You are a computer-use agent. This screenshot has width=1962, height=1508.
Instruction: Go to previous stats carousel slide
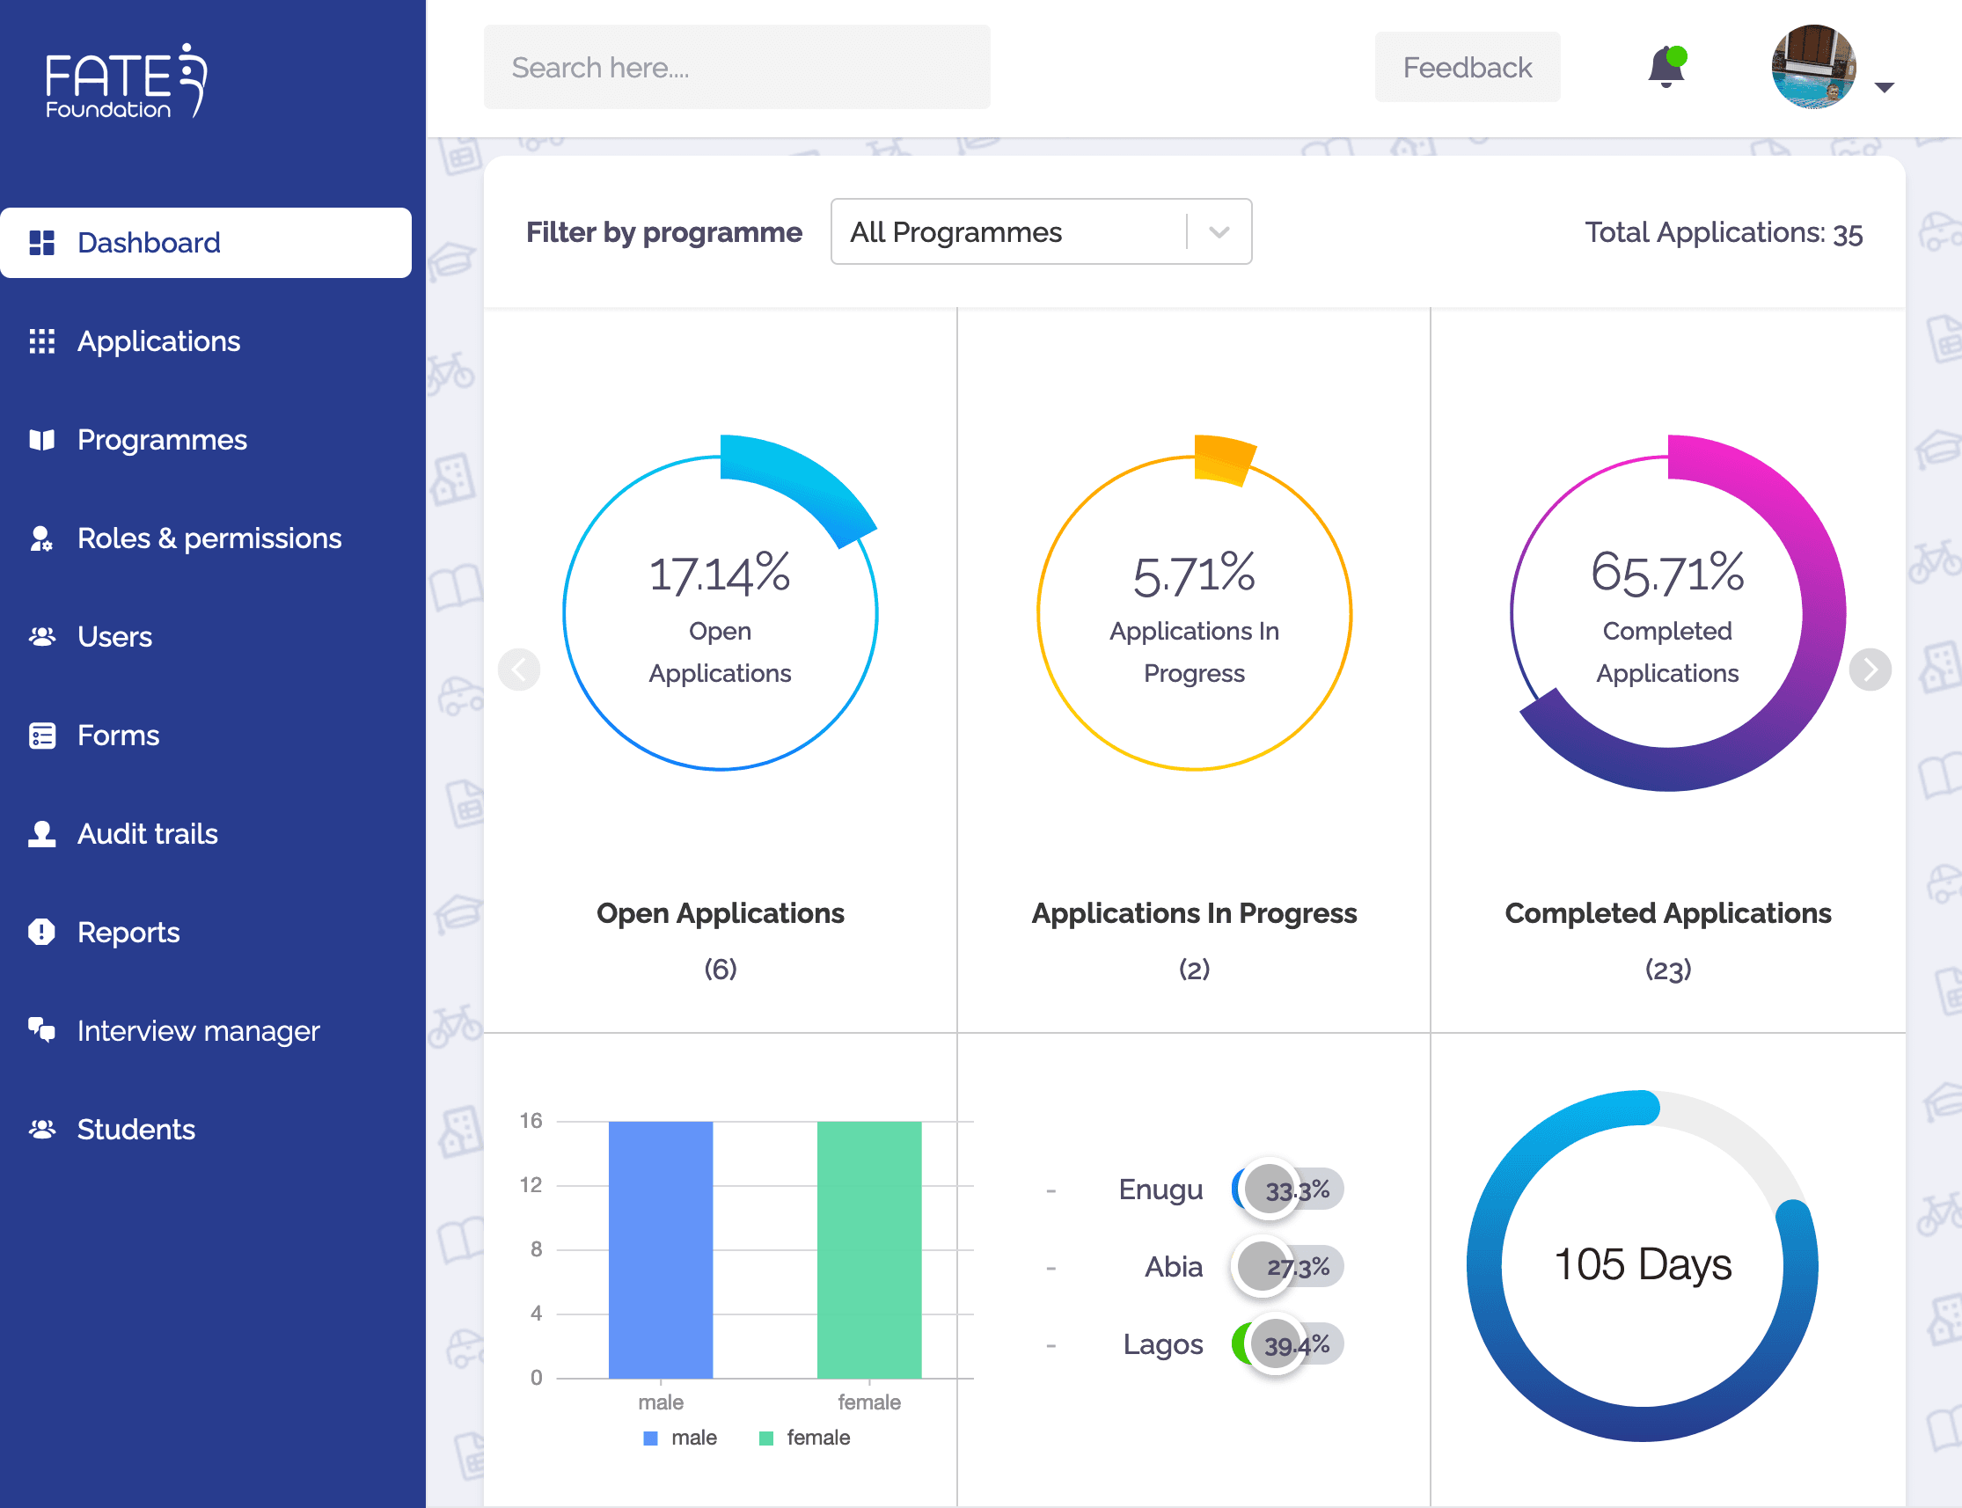click(519, 670)
